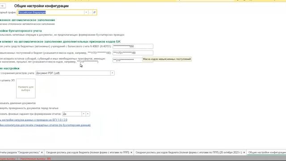
Task: Click the ***11701 mask input field
Action: 133,53
